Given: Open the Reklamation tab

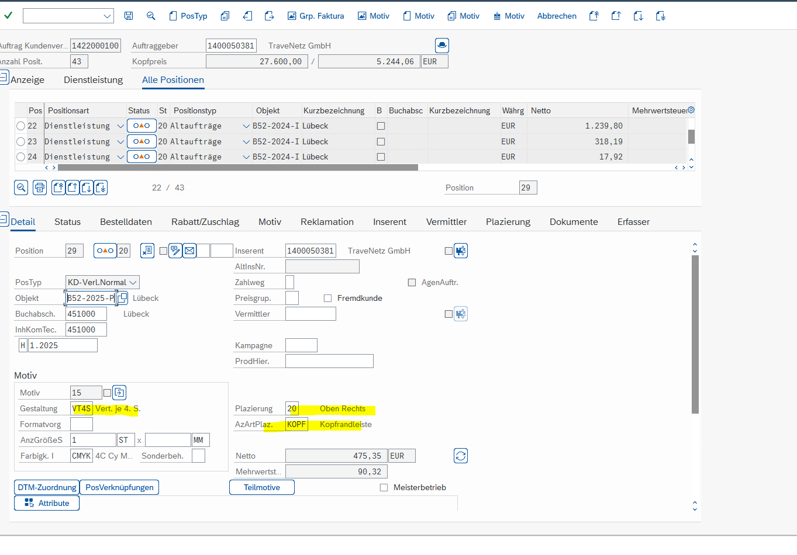Looking at the screenshot, I should (327, 221).
